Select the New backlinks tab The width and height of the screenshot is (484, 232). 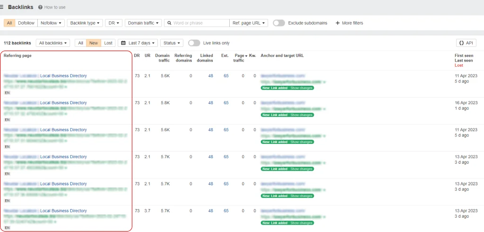(x=94, y=43)
